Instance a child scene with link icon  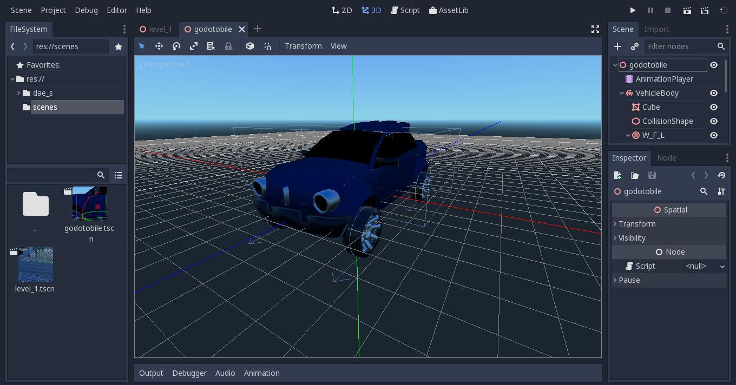tap(635, 47)
